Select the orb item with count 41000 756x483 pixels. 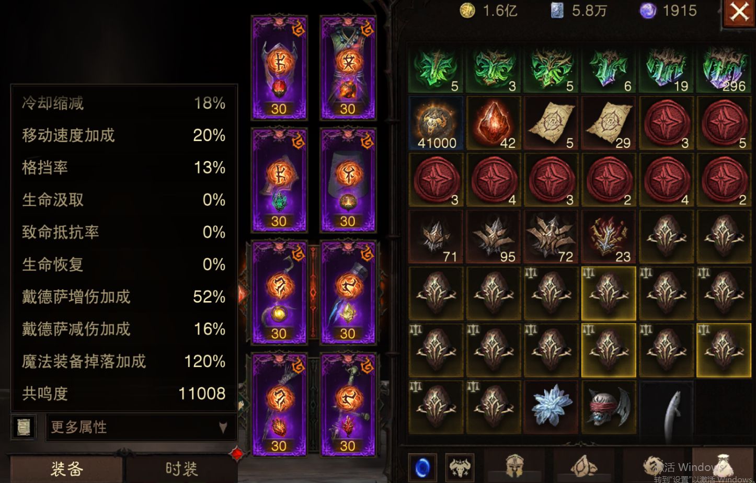[437, 123]
